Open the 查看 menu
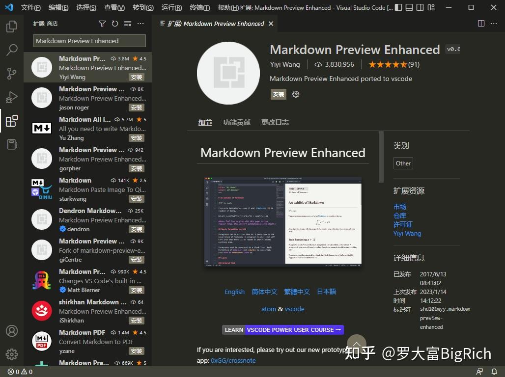 click(x=114, y=7)
